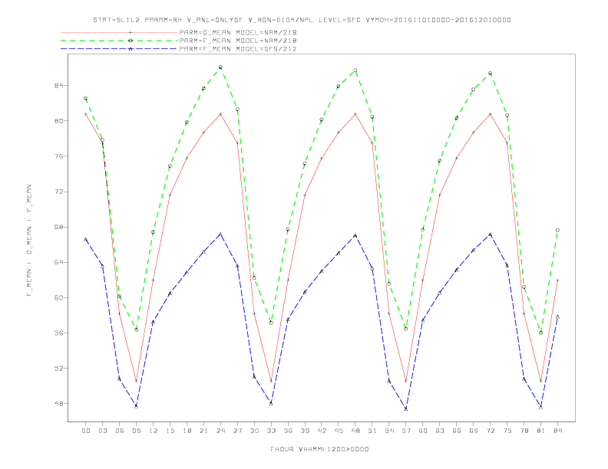
Task: Click x-axis forecast hour label 42
Action: click(x=322, y=431)
